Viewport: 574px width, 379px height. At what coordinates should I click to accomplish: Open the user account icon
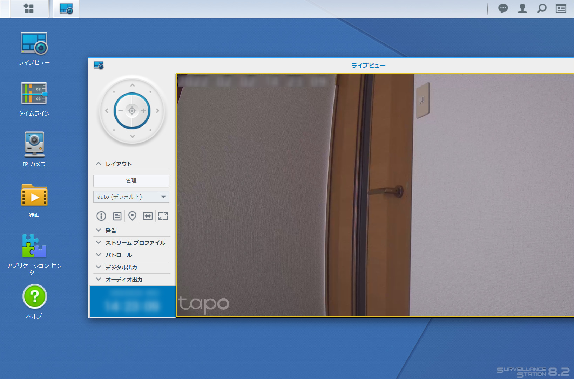point(522,8)
